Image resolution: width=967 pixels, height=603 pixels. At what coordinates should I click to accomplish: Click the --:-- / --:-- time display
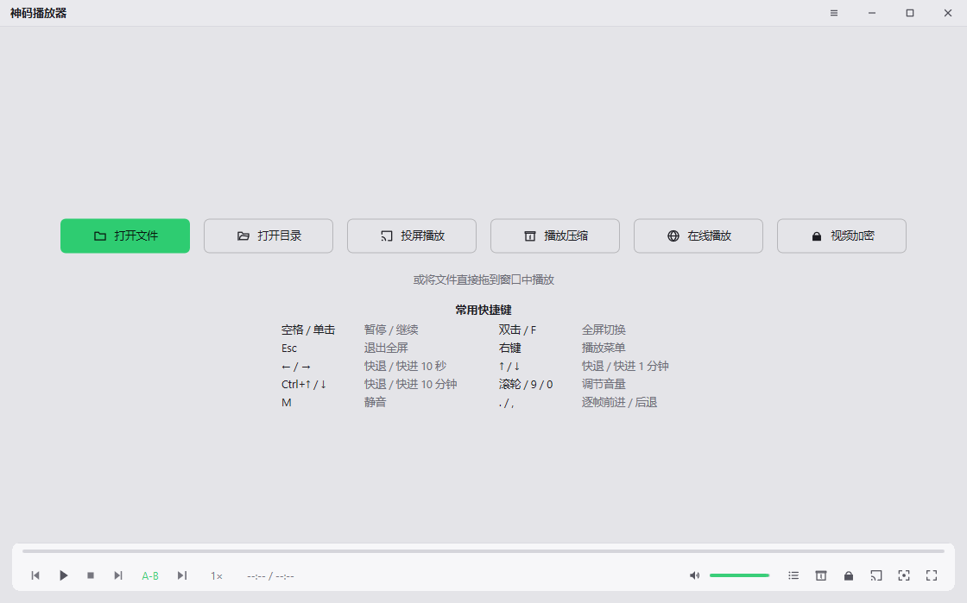[270, 576]
